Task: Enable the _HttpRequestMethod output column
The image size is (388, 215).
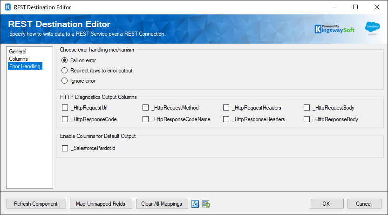Action: click(x=146, y=108)
